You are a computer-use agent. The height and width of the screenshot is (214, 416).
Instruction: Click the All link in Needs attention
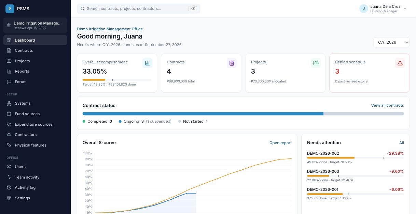[x=402, y=143]
